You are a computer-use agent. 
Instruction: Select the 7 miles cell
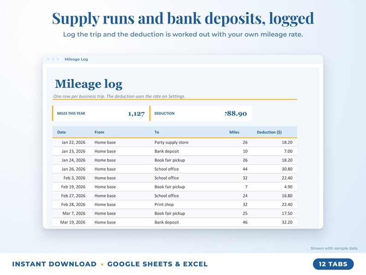(x=246, y=187)
